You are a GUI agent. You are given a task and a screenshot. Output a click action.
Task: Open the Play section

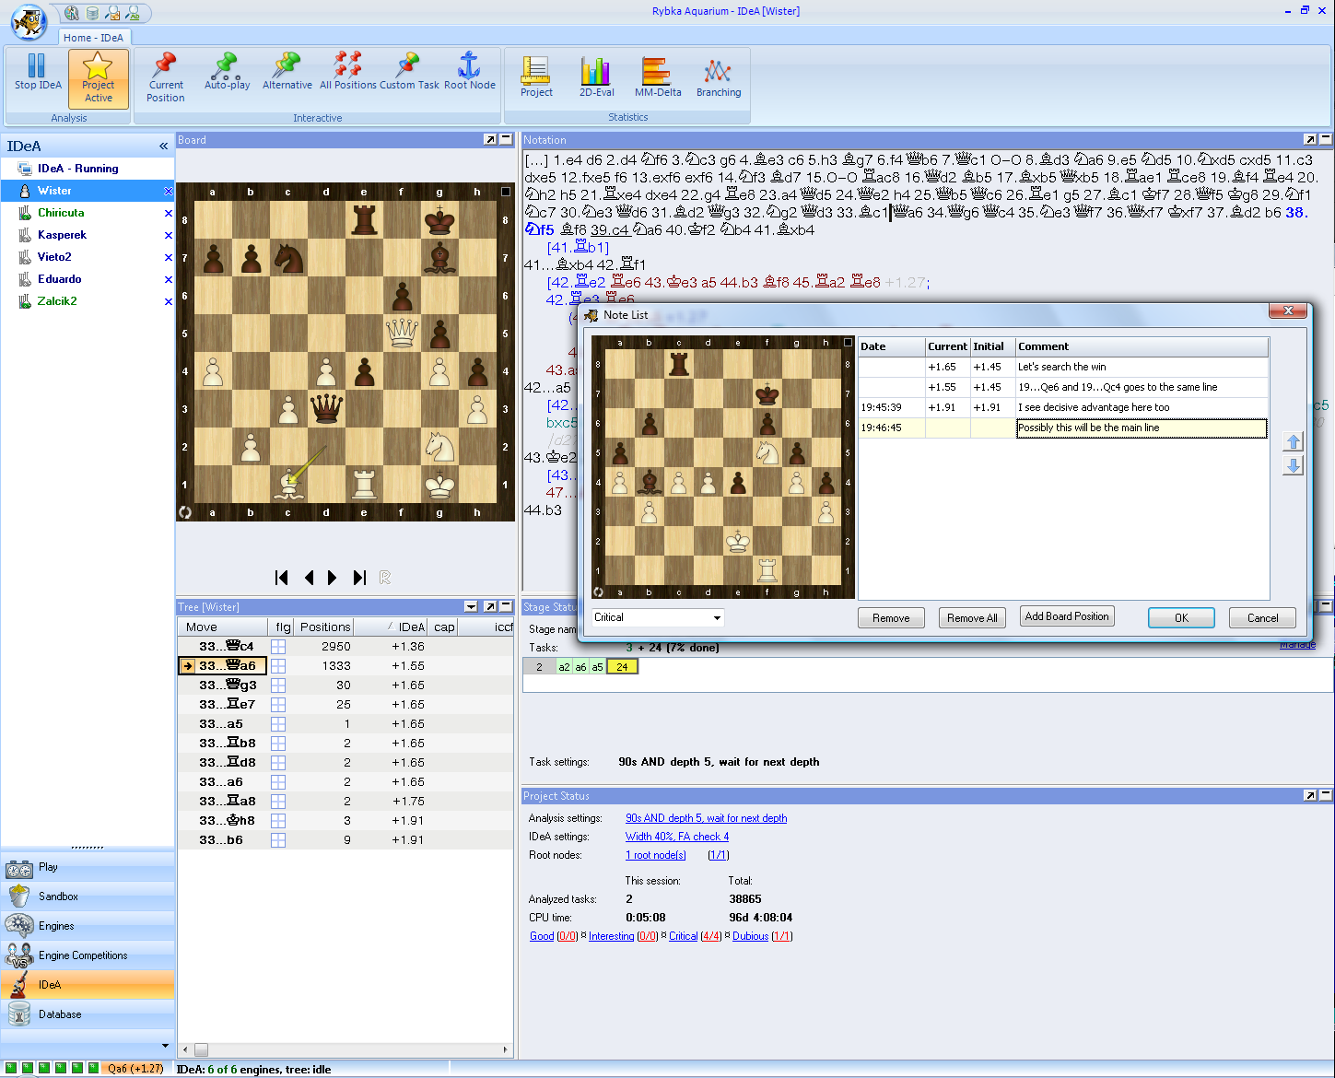click(88, 867)
